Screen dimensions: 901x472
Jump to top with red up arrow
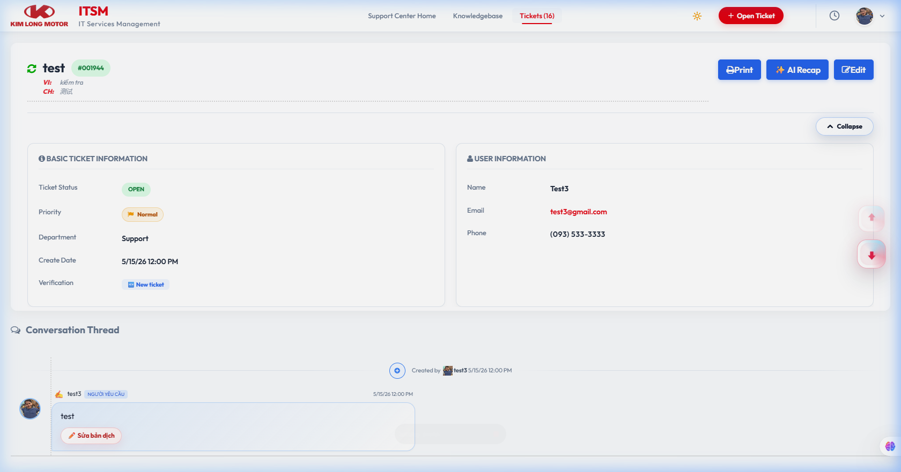tap(872, 218)
